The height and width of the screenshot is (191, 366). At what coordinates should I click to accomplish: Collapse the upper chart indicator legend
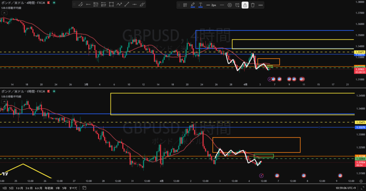[x=4, y=13]
